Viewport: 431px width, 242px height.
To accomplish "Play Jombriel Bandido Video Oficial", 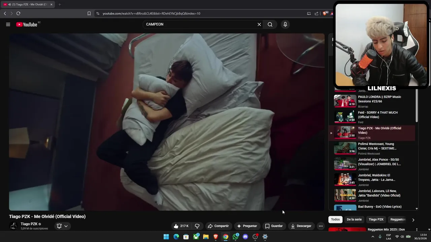I will click(x=372, y=195).
